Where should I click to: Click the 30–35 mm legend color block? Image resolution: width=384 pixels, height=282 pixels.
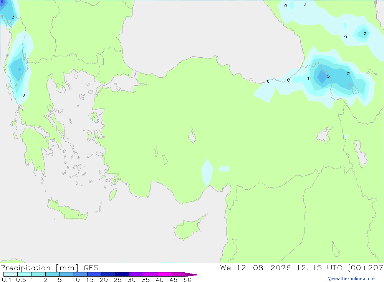[x=136, y=274]
